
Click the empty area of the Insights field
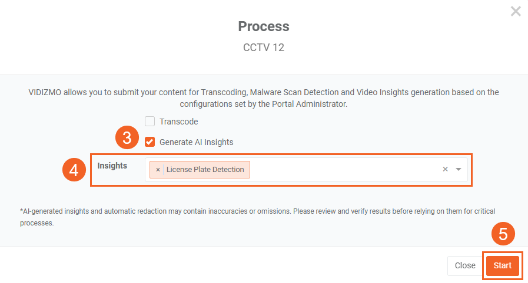point(344,170)
